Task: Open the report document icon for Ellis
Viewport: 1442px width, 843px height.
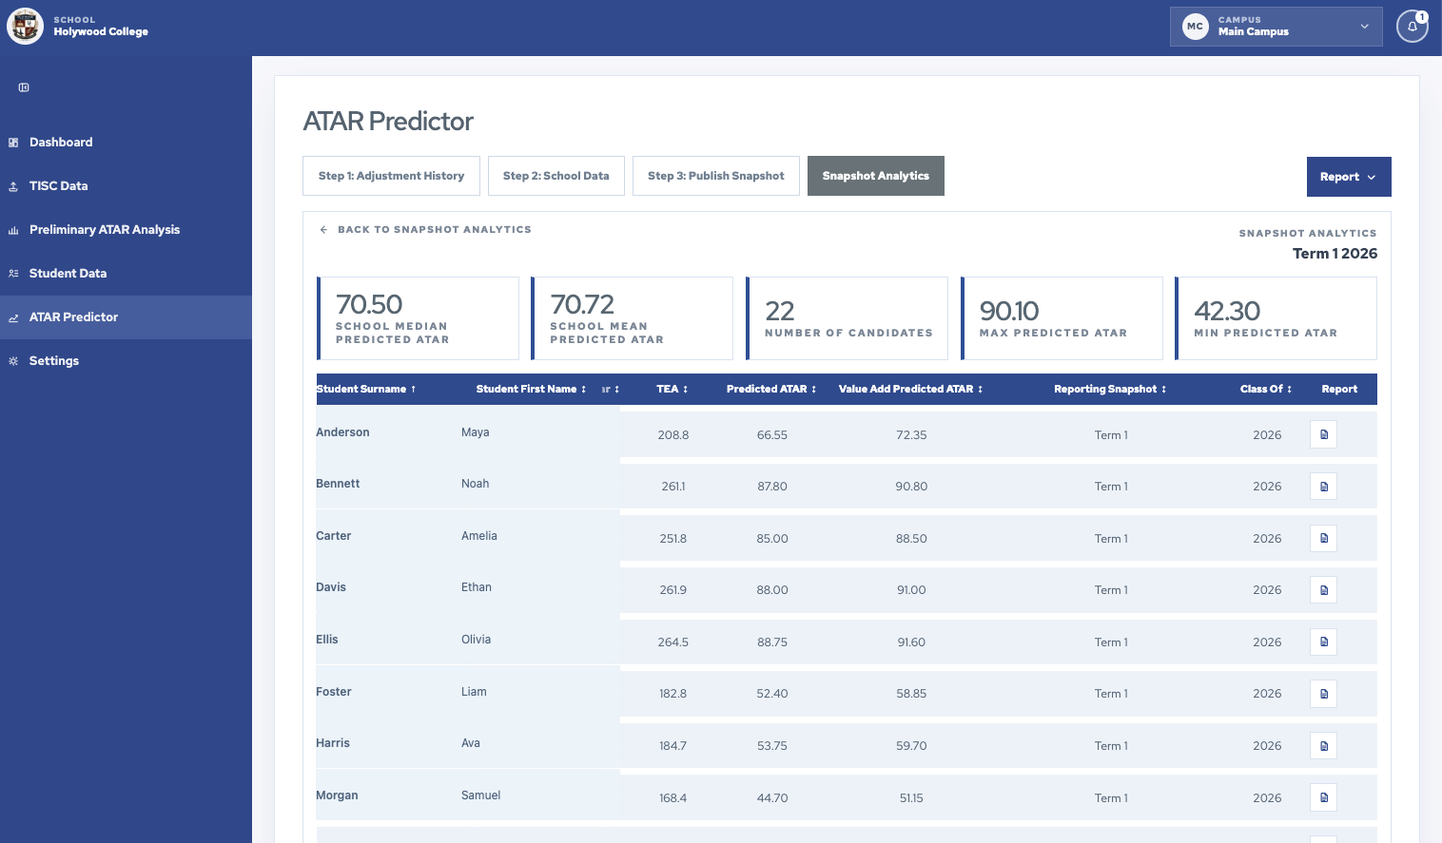Action: click(1324, 642)
